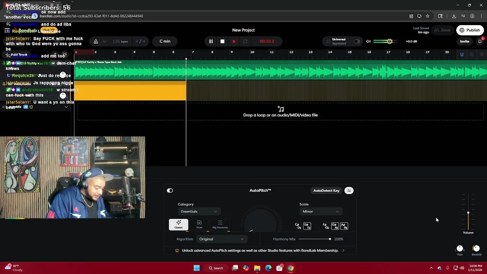Invite collaborators with the Invite button
The width and height of the screenshot is (487, 274).
click(x=465, y=41)
